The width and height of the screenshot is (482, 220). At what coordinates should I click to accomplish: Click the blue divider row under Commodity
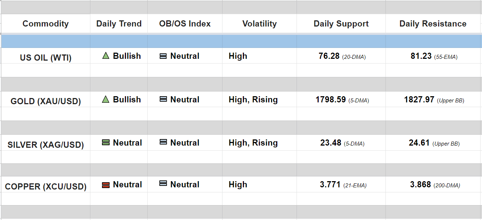click(45, 41)
